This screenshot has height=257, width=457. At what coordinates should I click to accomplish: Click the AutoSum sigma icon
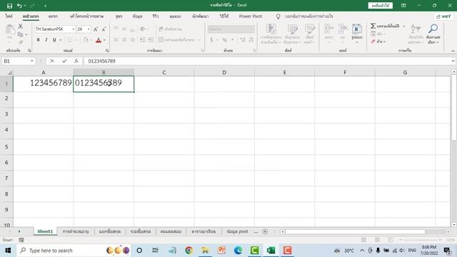click(373, 26)
